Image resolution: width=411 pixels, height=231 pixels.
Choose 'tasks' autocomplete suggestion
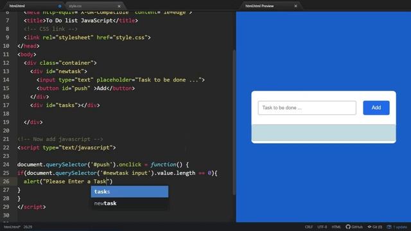130,192
